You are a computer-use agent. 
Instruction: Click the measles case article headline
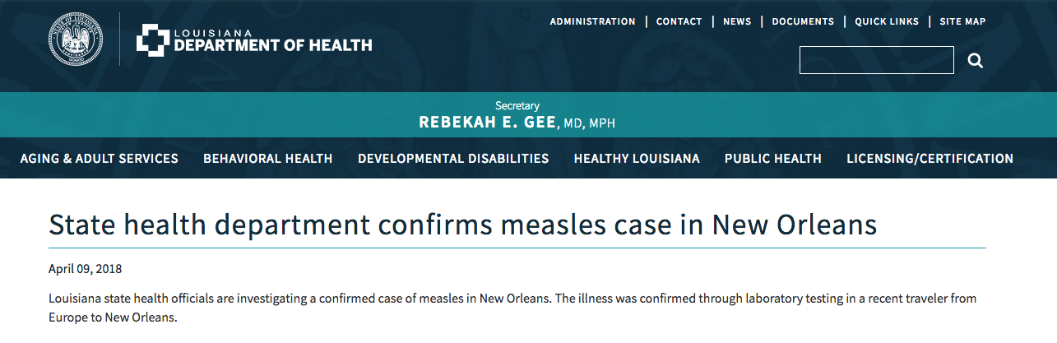click(463, 225)
